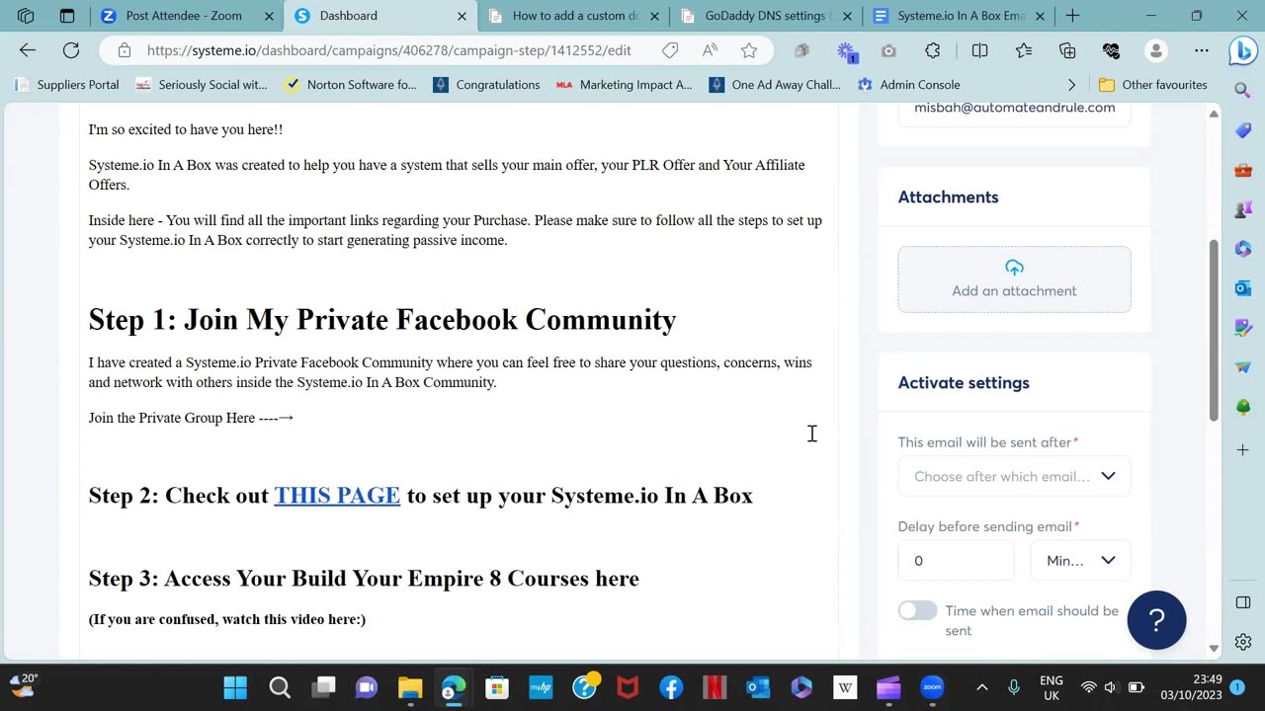This screenshot has width=1265, height=711.
Task: Open Zoom app in taskbar
Action: click(932, 687)
